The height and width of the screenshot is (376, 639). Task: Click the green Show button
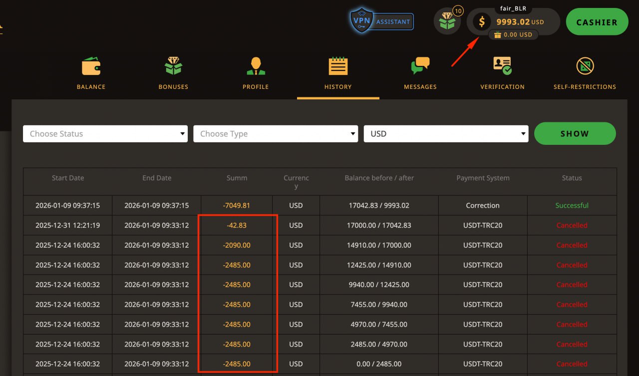pyautogui.click(x=575, y=134)
